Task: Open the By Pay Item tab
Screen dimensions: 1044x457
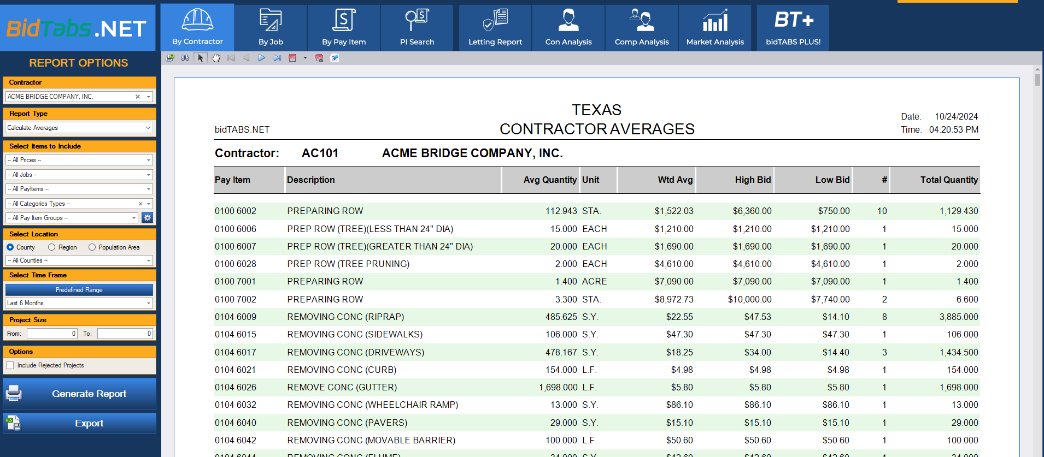Action: pyautogui.click(x=344, y=28)
